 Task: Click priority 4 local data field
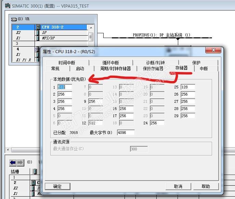pos(65,109)
